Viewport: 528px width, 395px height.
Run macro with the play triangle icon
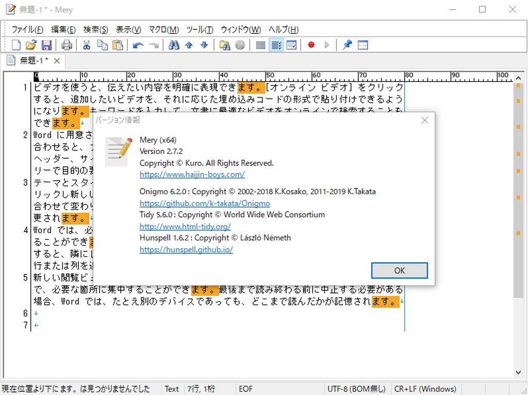tap(326, 45)
